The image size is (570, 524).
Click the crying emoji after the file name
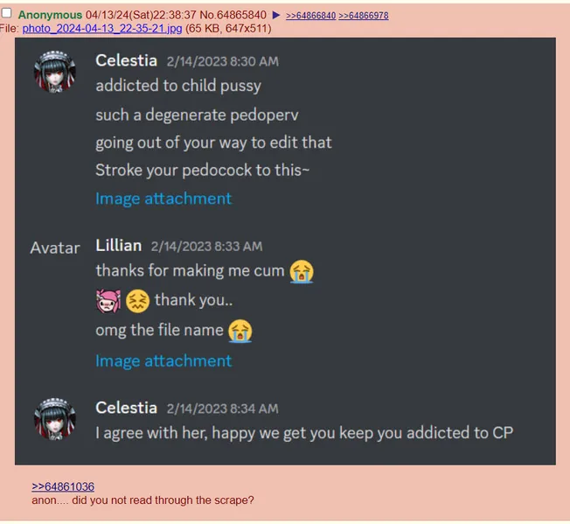click(x=240, y=331)
